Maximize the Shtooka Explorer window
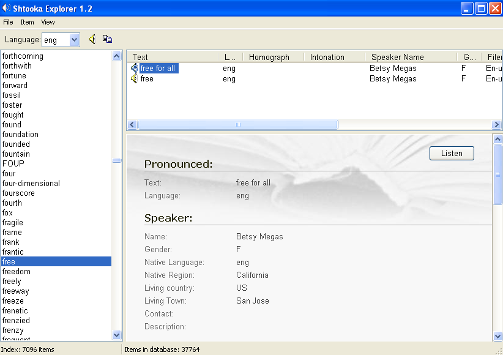 (x=481, y=9)
